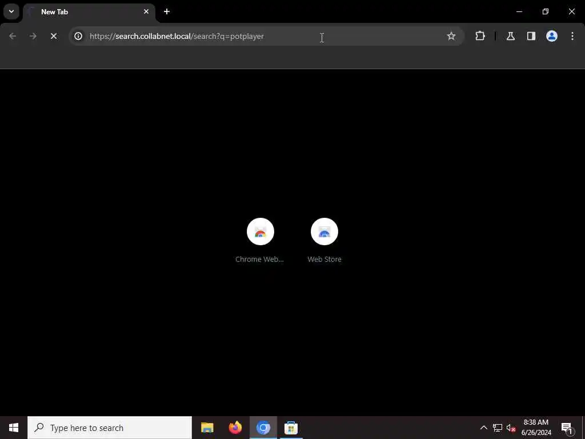
Task: Open a new tab with plus button
Action: (x=167, y=11)
